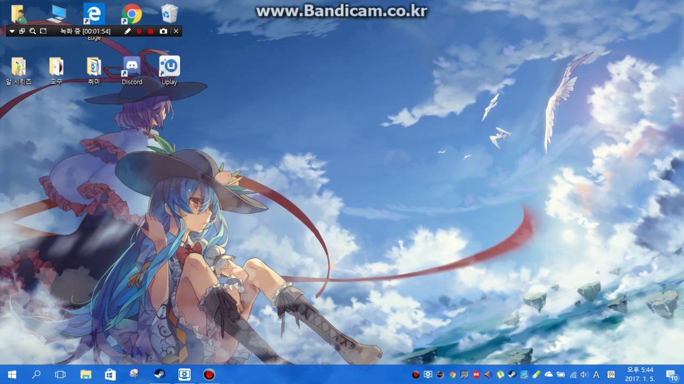Open Steam from the taskbar
Screen dimensions: 684x384
coord(160,374)
